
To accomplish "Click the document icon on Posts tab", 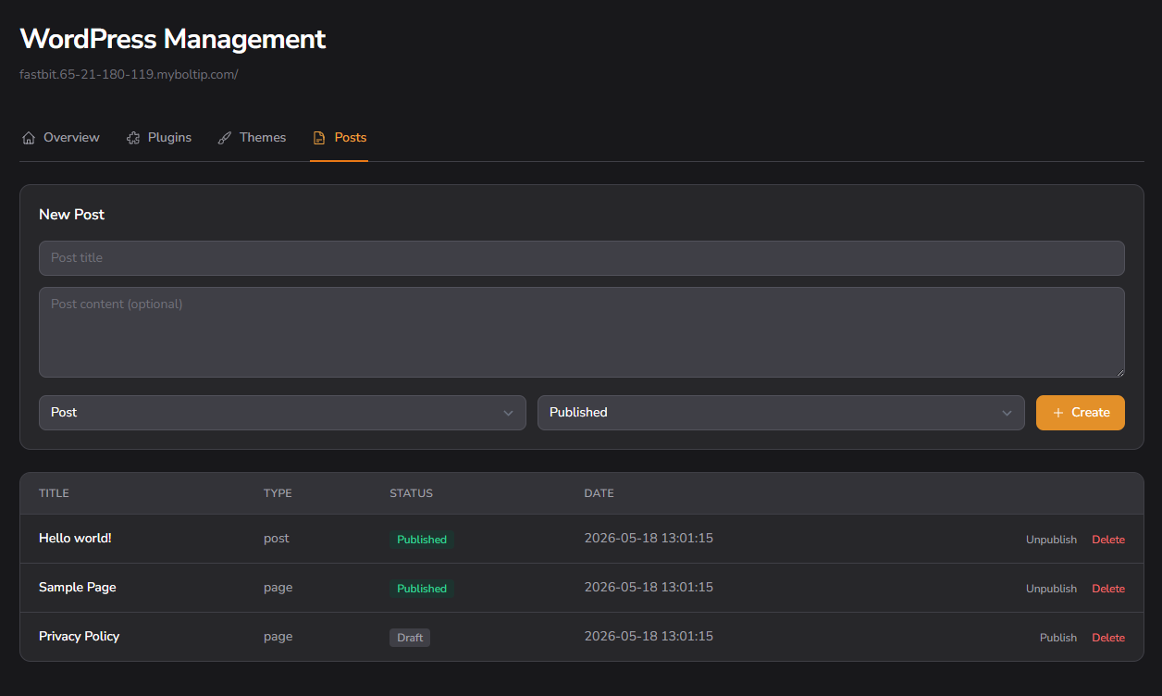I will (319, 138).
